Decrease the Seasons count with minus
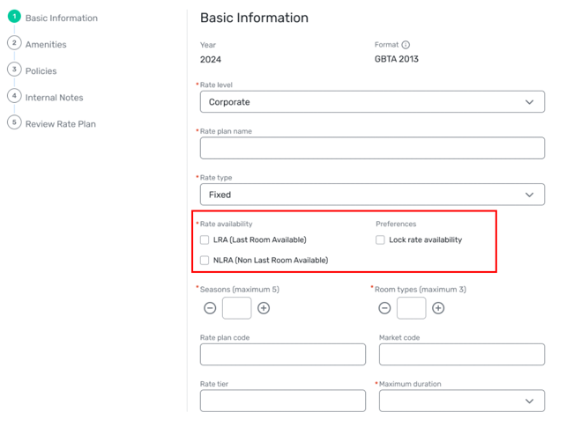Image resolution: width=581 pixels, height=427 pixels. (210, 308)
